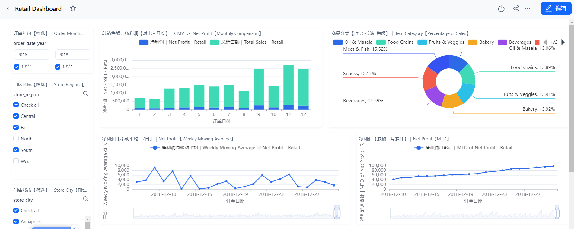Click the 'Fruits & Veggies, 13.91%' pie label

(x=528, y=94)
